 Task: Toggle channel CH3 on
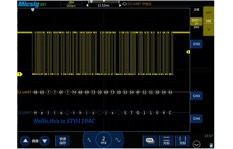click(196, 96)
